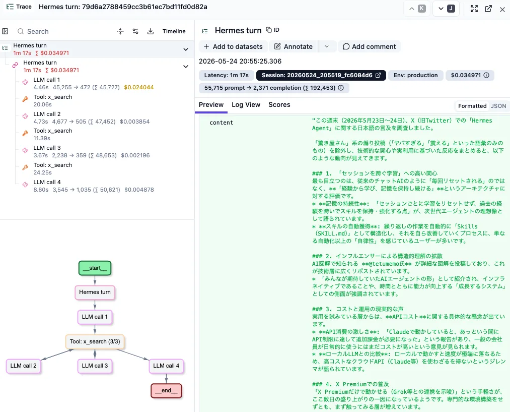The height and width of the screenshot is (412, 510).
Task: Click the Trace icon in the header
Action: (10, 7)
